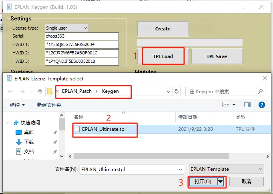Expand the address bar history dropdown

point(169,92)
